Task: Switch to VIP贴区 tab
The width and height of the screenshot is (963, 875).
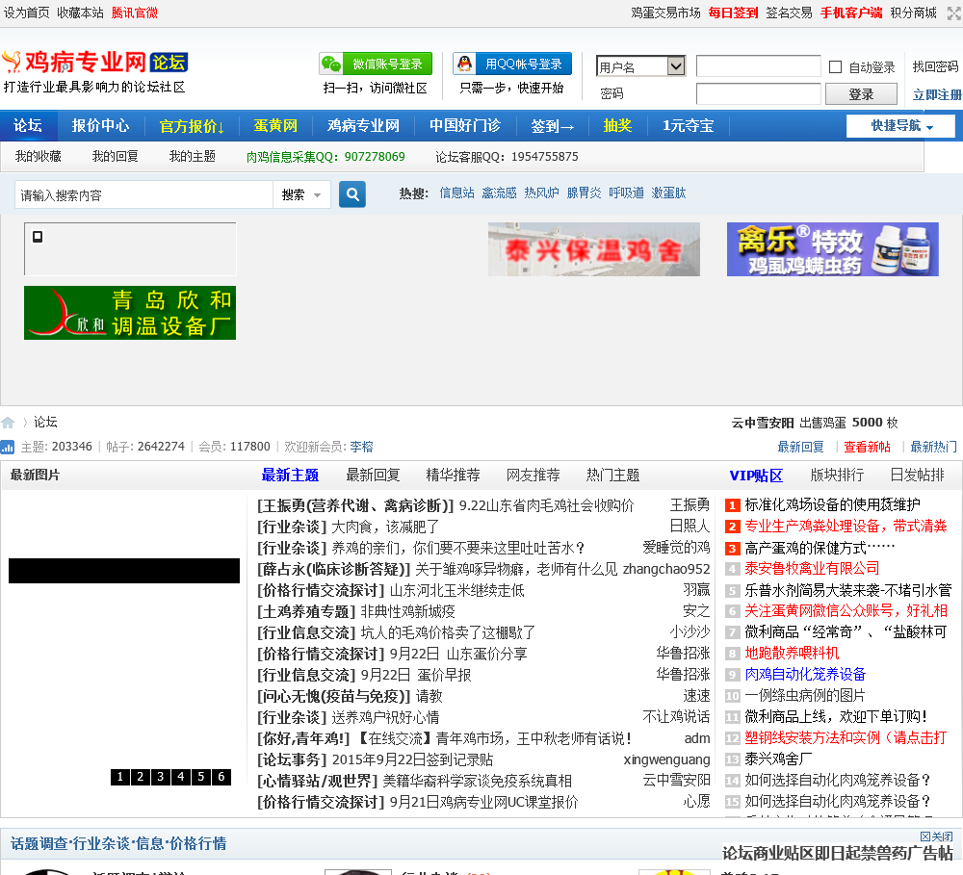Action: [756, 476]
